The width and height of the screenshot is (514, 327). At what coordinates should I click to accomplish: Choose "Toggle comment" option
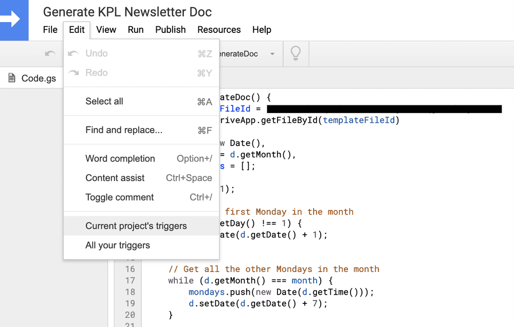coord(119,197)
